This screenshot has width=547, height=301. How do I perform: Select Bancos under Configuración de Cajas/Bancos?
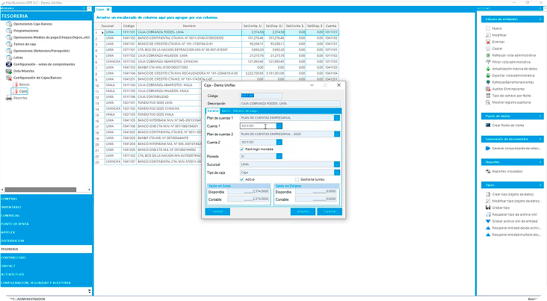click(23, 85)
